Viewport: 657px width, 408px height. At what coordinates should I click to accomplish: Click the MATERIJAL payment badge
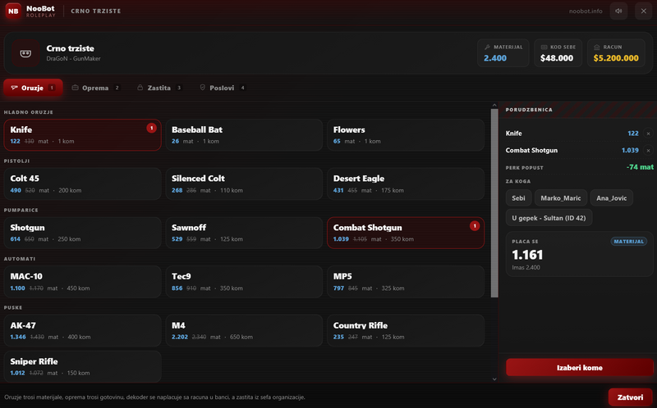click(x=628, y=242)
